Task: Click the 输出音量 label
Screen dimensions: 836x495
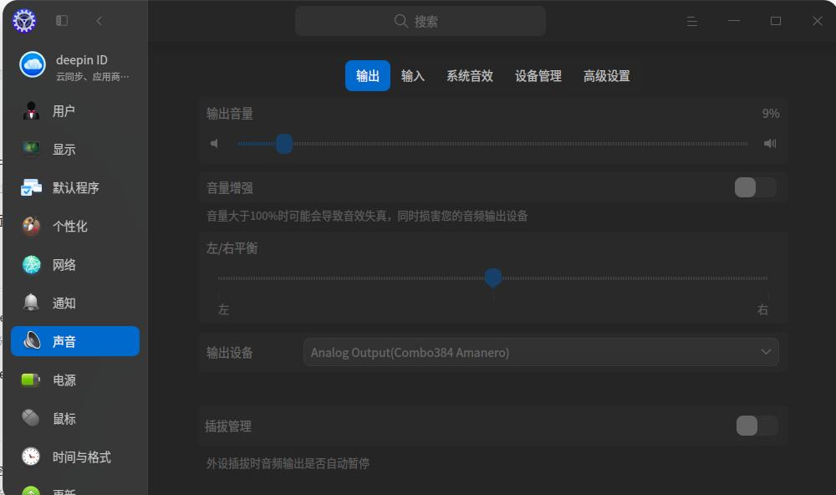Action: coord(230,114)
